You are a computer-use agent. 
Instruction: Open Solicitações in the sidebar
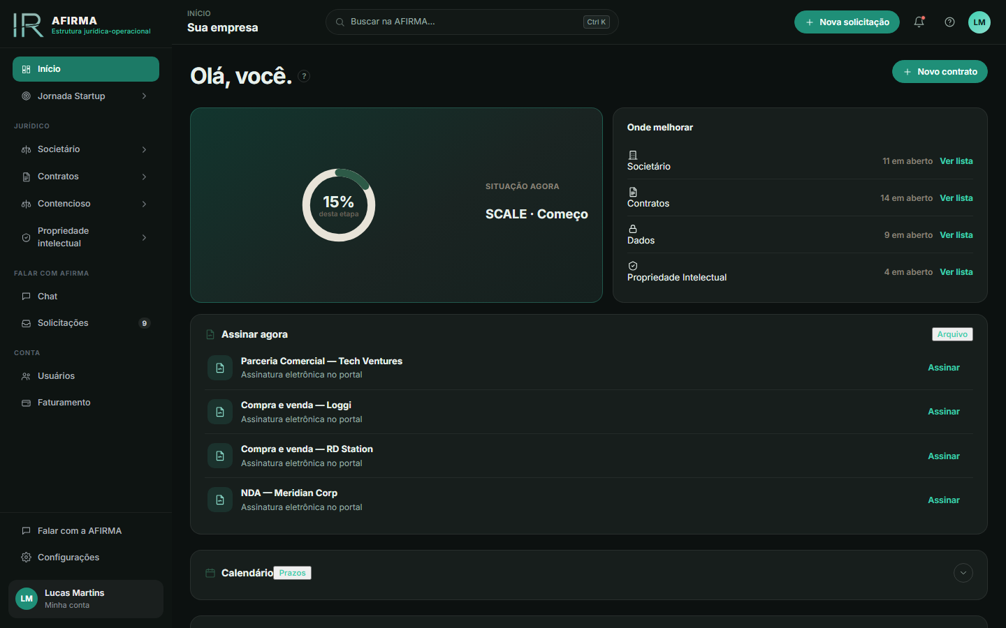click(x=86, y=323)
